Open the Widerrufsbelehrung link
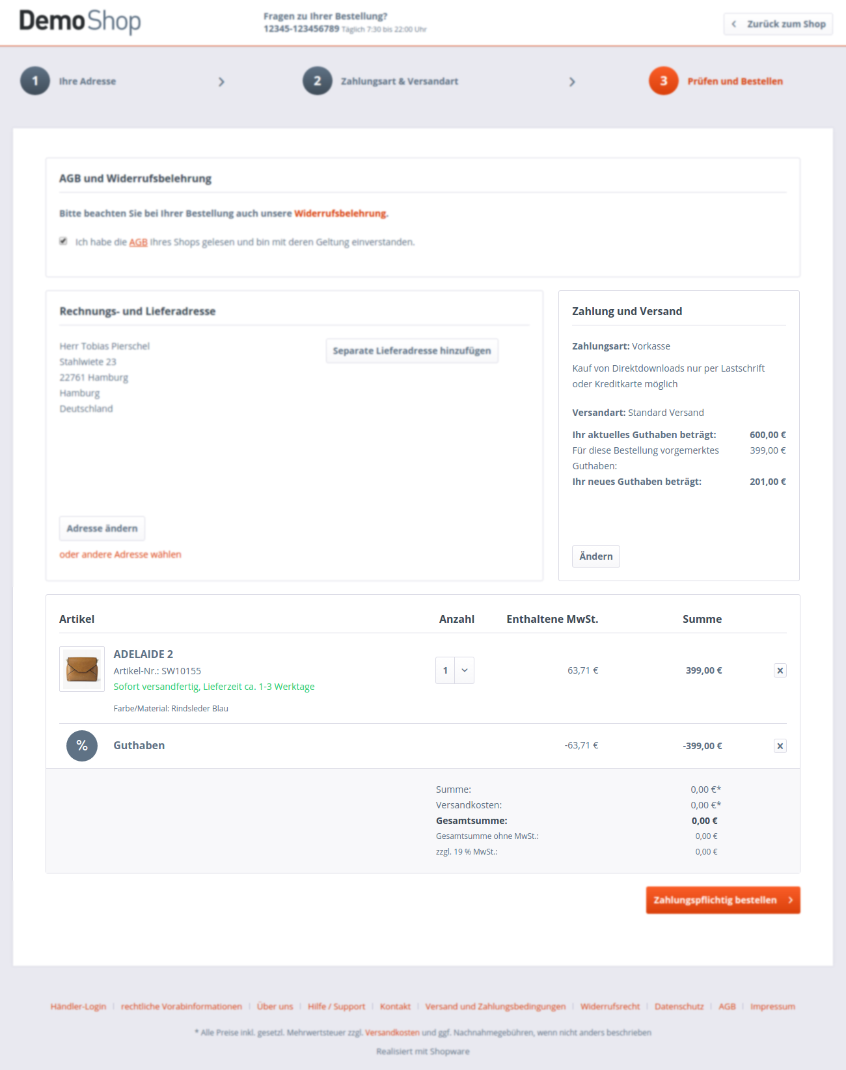This screenshot has height=1070, width=846. click(340, 213)
